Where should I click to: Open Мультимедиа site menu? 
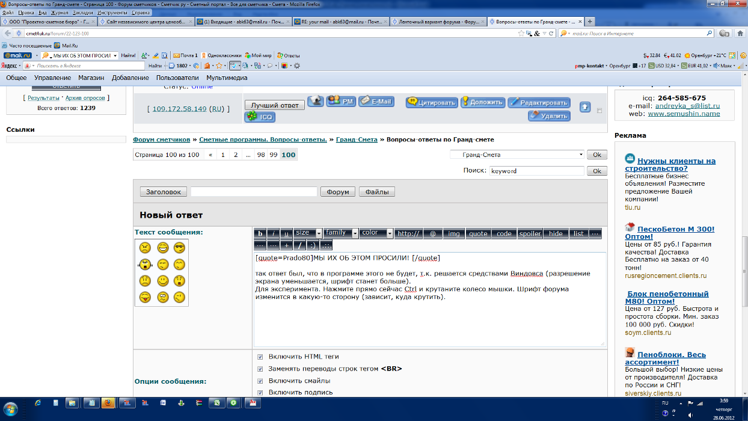click(x=227, y=78)
